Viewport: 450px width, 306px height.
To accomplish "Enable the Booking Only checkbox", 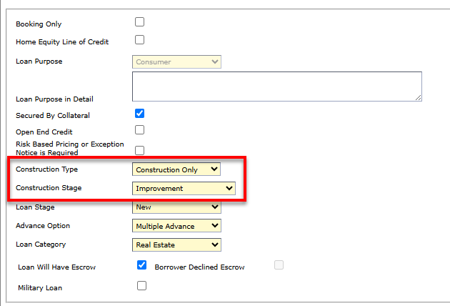I will tap(140, 22).
